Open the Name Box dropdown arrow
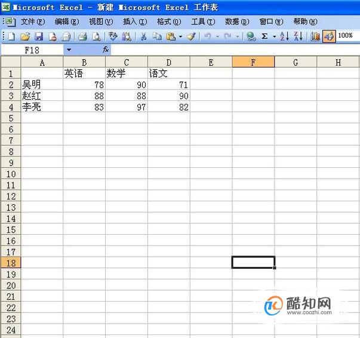The image size is (360, 338). (69, 50)
